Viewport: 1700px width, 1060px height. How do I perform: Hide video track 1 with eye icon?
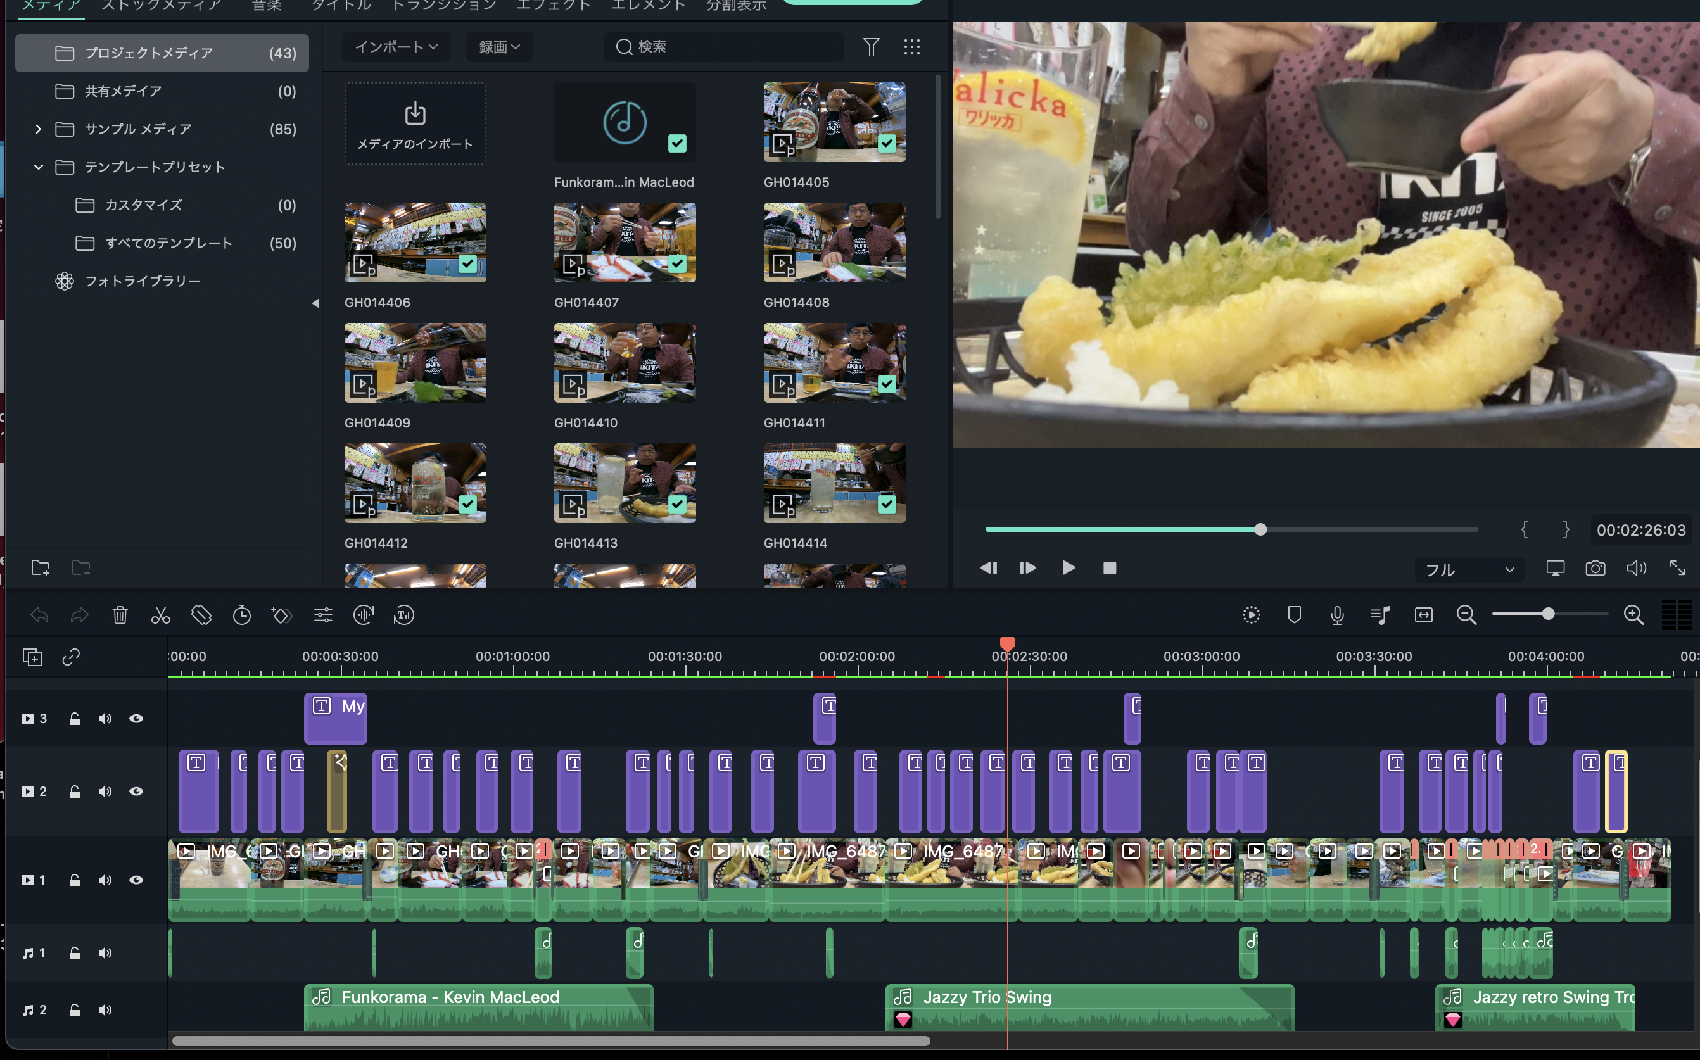136,880
